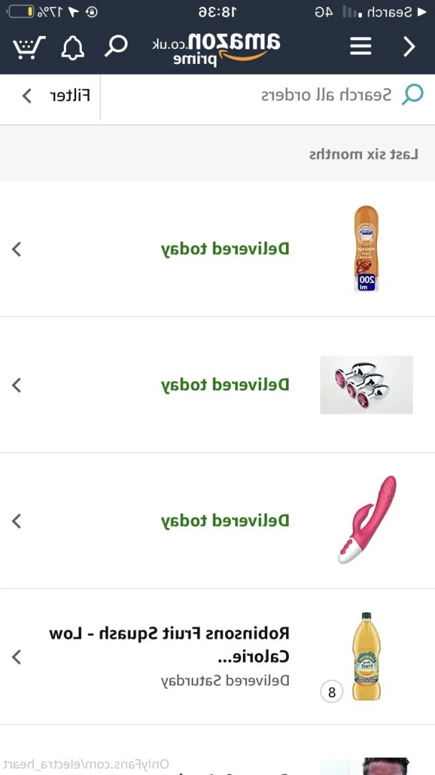Open chevron for pink item order

(16, 520)
